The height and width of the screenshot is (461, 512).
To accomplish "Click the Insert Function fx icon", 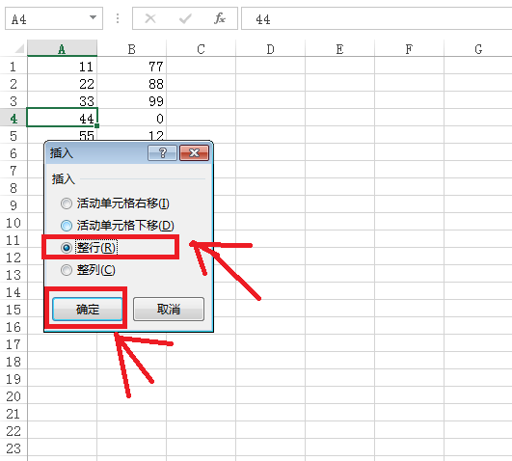I will tap(220, 18).
